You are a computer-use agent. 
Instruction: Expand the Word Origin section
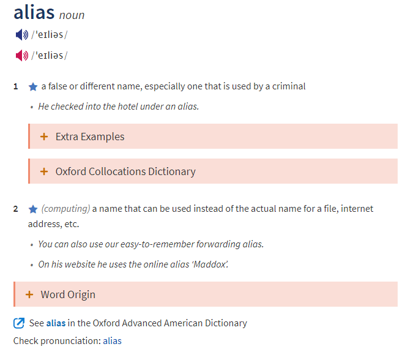click(68, 294)
